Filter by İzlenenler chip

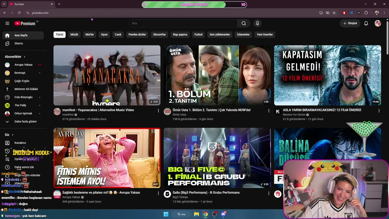point(243,35)
